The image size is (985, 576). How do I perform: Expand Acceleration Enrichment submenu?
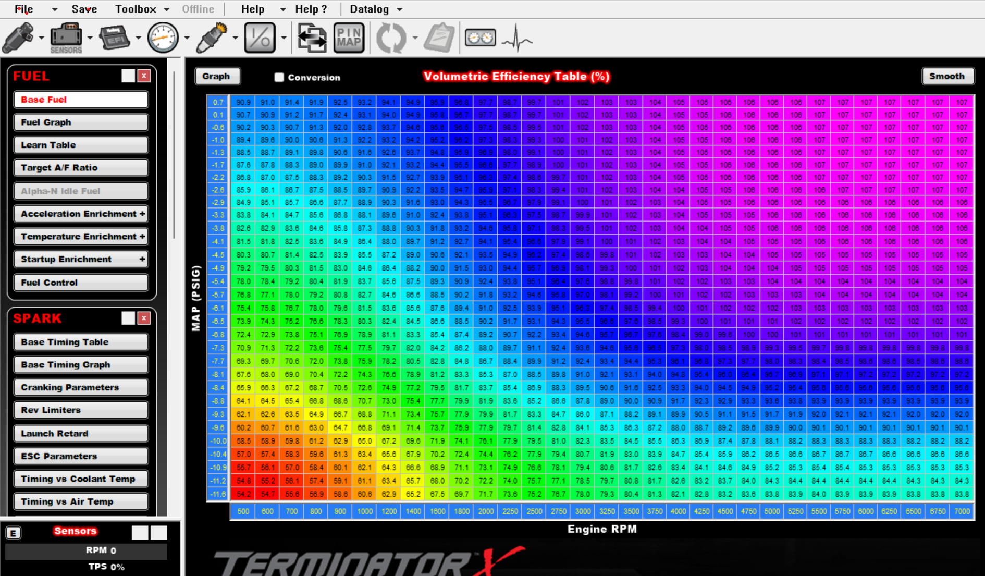coord(142,214)
